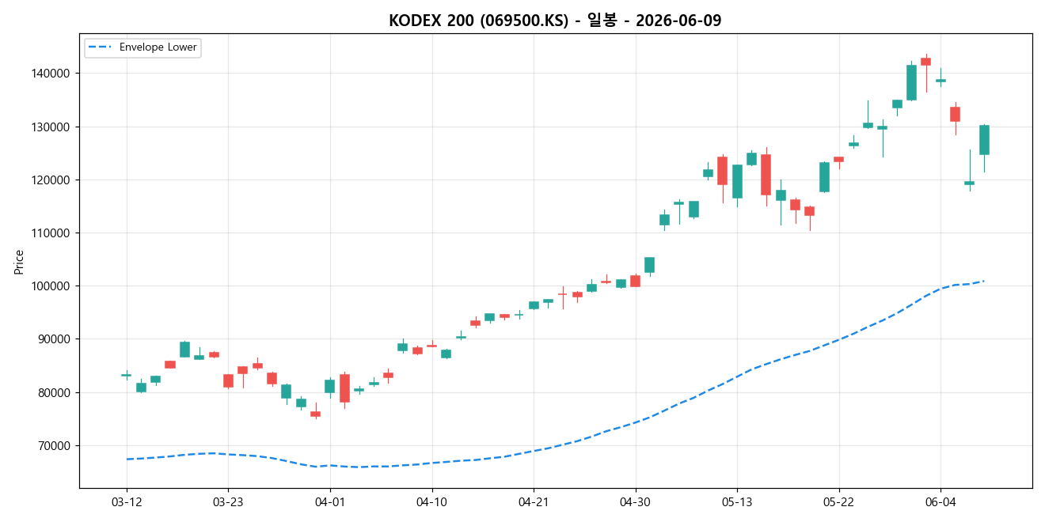Click the end of the Envelope Lower line
This screenshot has height=522, width=1045.
983,281
